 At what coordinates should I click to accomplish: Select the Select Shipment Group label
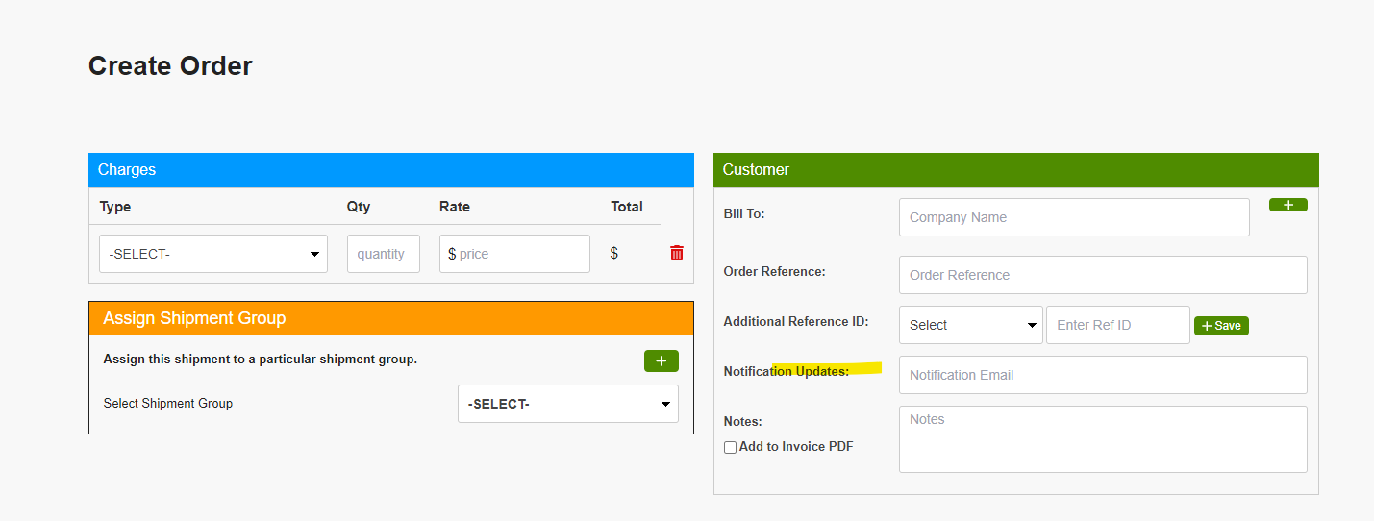pyautogui.click(x=168, y=404)
